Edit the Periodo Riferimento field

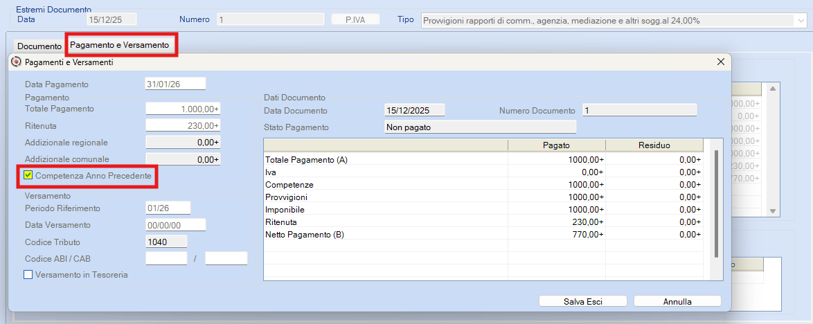coord(168,208)
